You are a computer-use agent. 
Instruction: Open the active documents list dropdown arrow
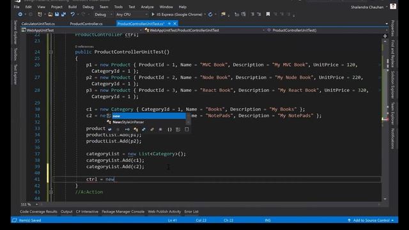pos(387,24)
